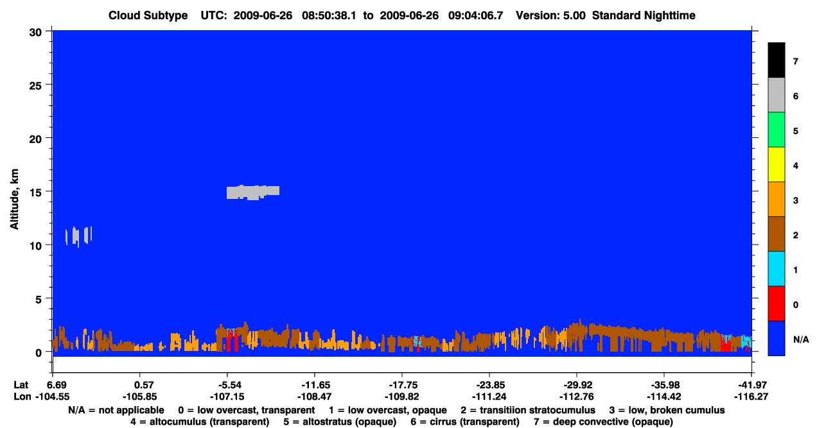Click the 'Version: 5.00' text
The width and height of the screenshot is (835, 428).
coord(550,15)
